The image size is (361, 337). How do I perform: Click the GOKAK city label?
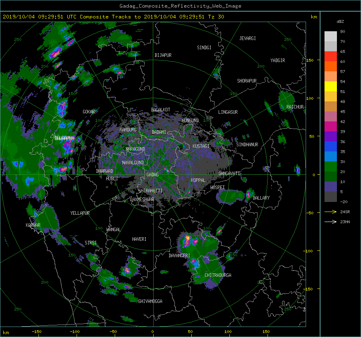click(x=89, y=112)
